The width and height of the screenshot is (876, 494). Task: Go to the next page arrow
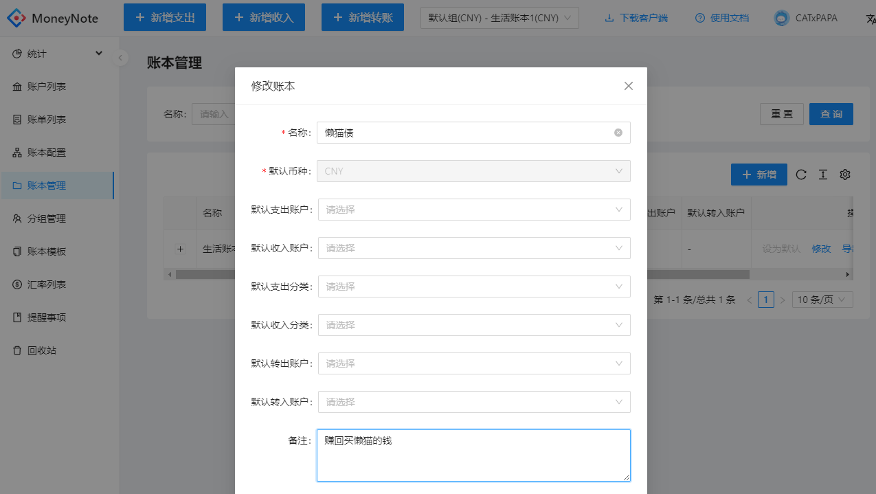[783, 300]
